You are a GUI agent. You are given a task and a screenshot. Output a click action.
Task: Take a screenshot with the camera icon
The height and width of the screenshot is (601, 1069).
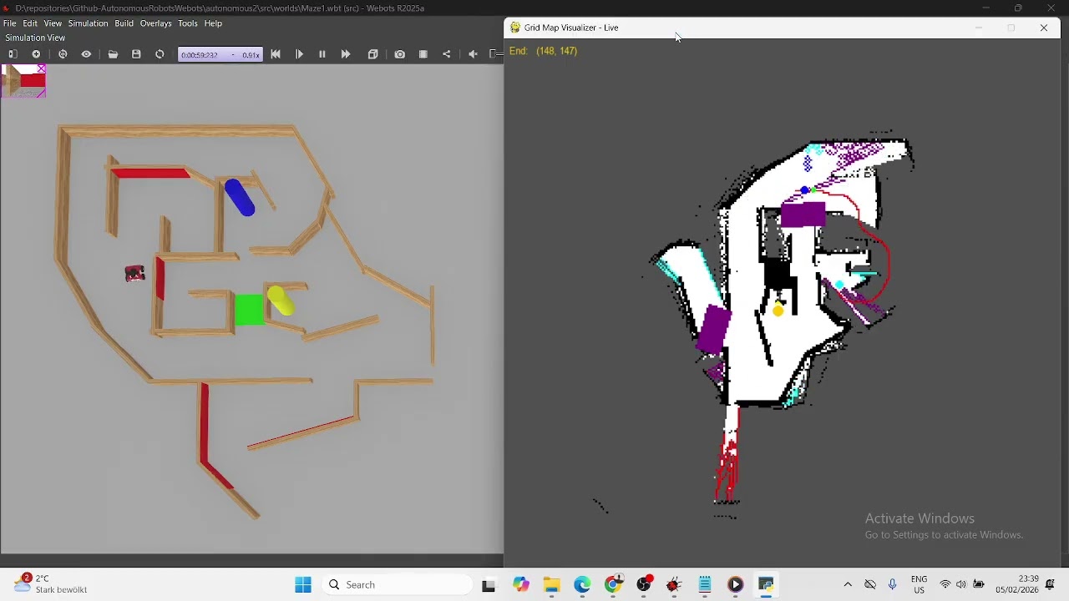point(400,54)
